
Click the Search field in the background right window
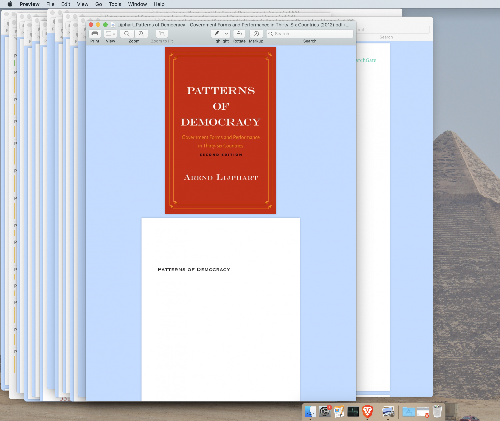coord(393,30)
